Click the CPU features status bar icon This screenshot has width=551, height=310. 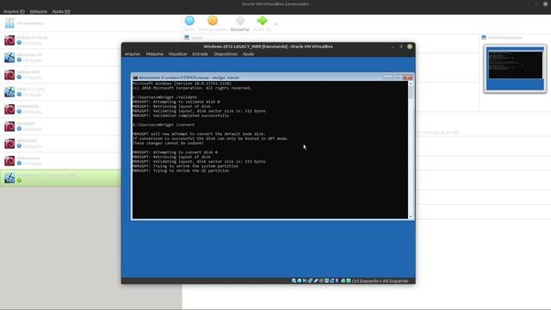pyautogui.click(x=337, y=281)
